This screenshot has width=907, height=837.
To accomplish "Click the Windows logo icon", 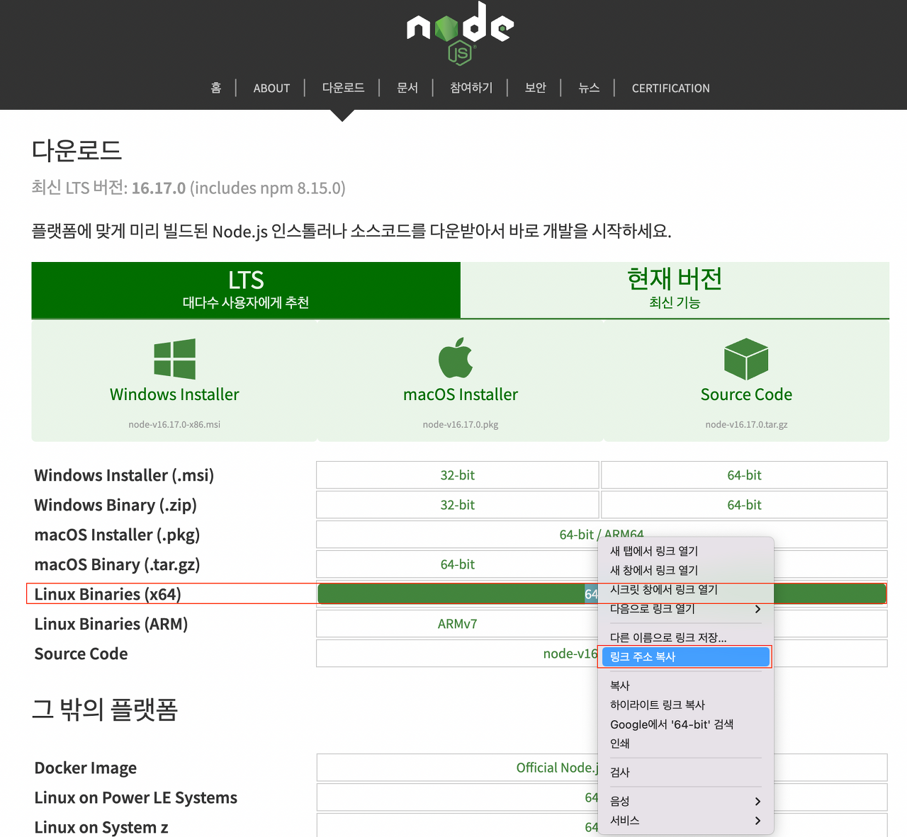I will (174, 359).
